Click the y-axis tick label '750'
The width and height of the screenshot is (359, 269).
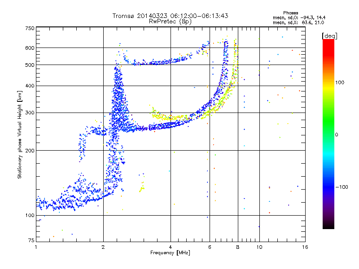tap(30, 28)
